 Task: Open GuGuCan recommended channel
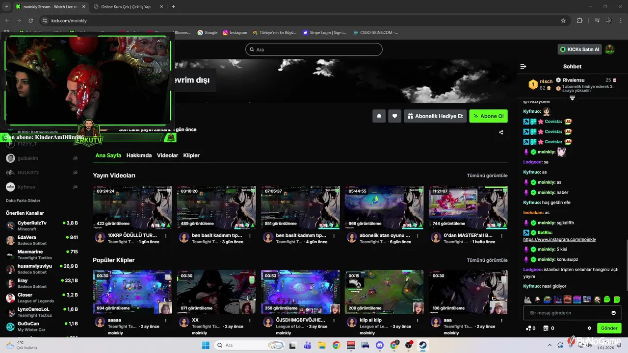(42, 327)
